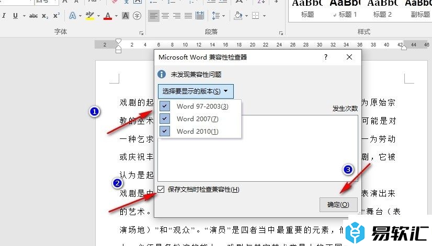Image resolution: width=432 pixels, height=246 pixels.
Task: Click help button in compatibility checker
Action: coord(326,57)
